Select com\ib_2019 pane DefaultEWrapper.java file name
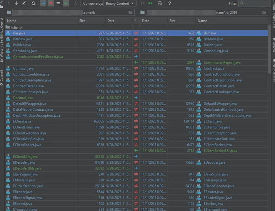This screenshot has height=211, width=275. point(220,104)
